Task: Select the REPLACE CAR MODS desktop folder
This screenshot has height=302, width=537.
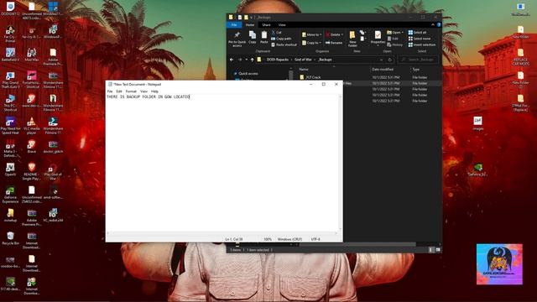Action: click(x=520, y=57)
